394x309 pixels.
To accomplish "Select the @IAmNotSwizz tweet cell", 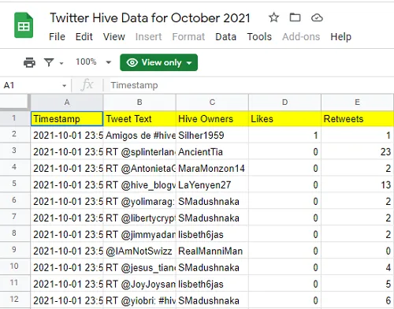I will click(139, 251).
